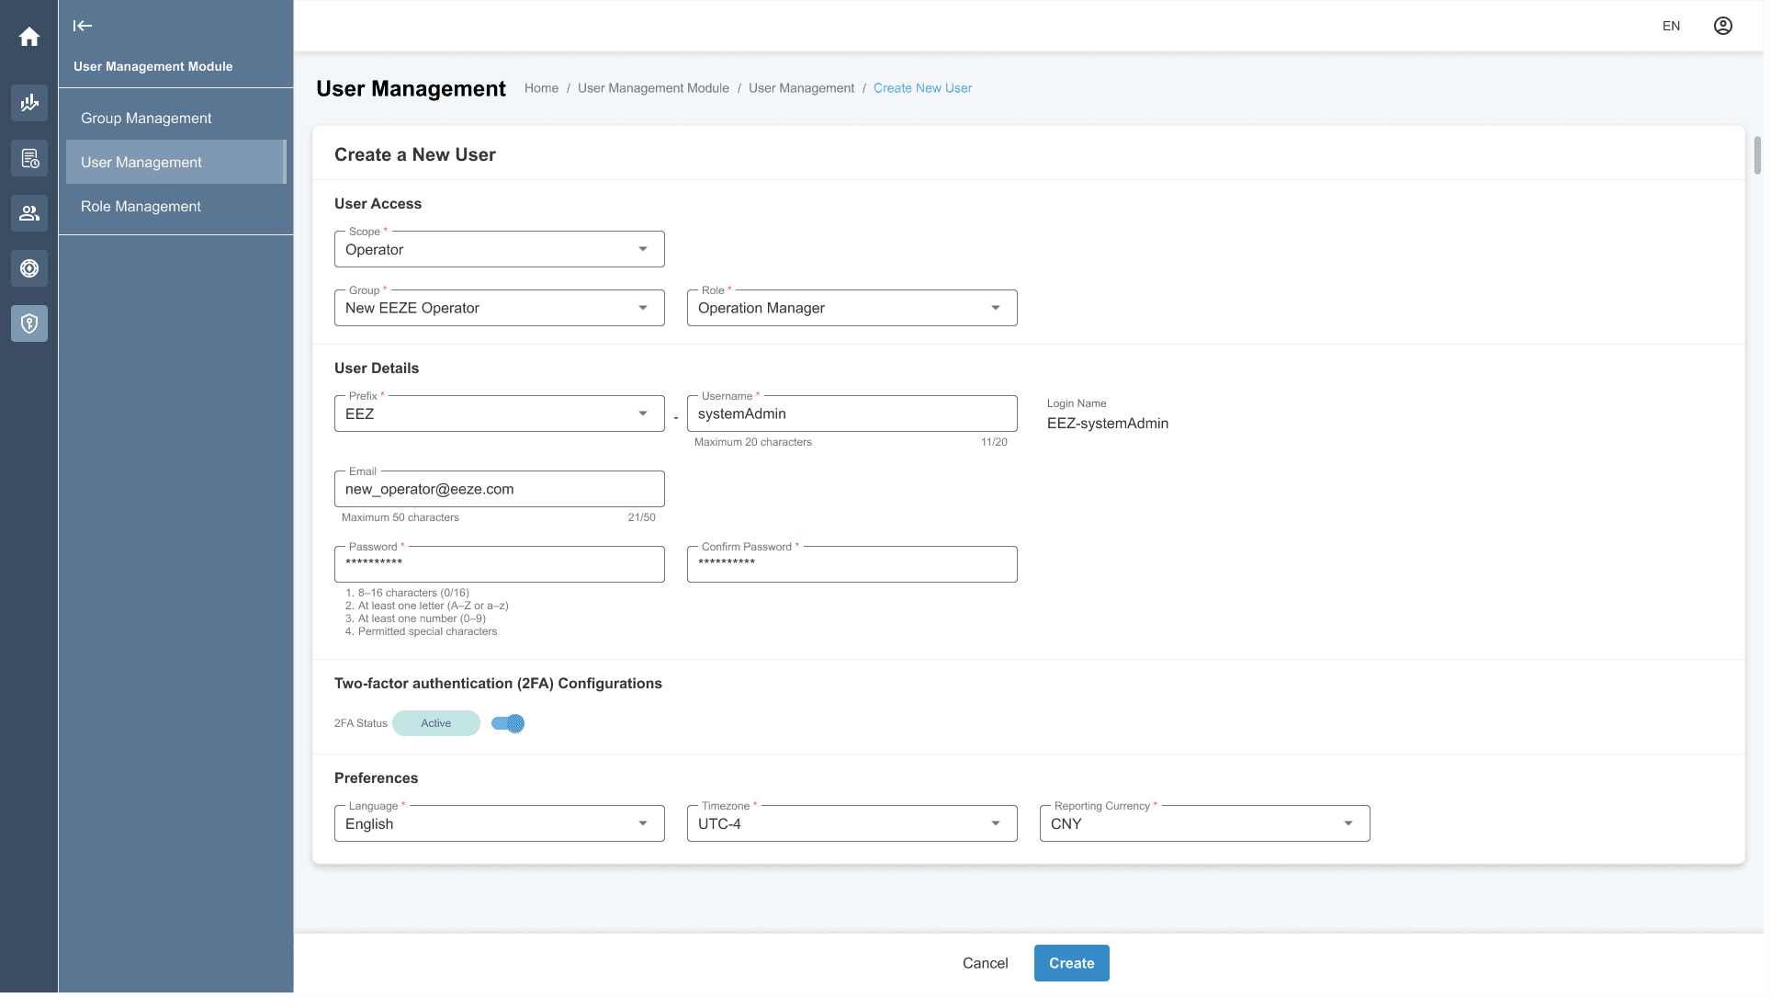Focus the Password input field
Image resolution: width=1771 pixels, height=998 pixels.
tap(502, 566)
